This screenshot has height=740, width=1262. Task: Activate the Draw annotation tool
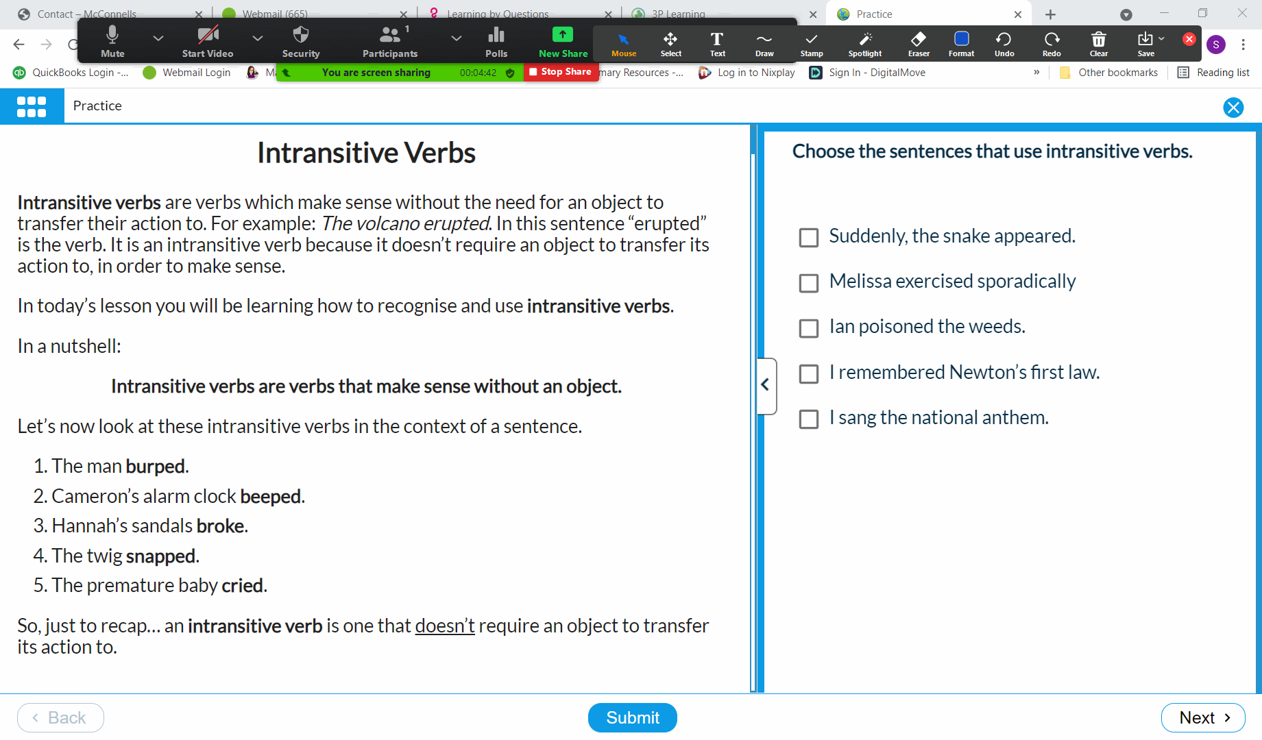point(764,43)
